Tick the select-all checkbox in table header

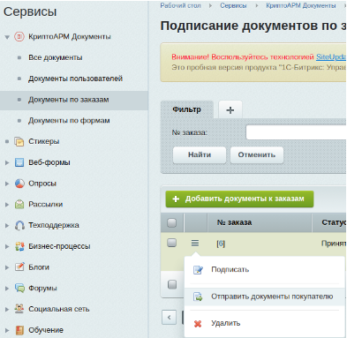171,222
